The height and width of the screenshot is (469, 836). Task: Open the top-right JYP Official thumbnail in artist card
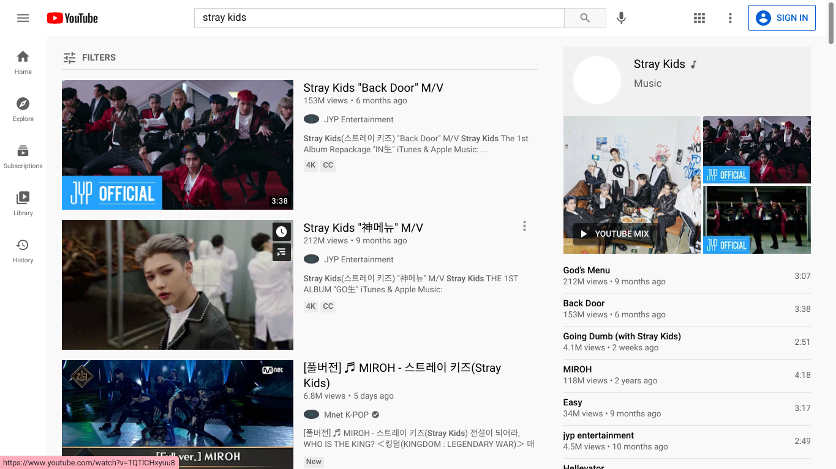click(x=757, y=150)
